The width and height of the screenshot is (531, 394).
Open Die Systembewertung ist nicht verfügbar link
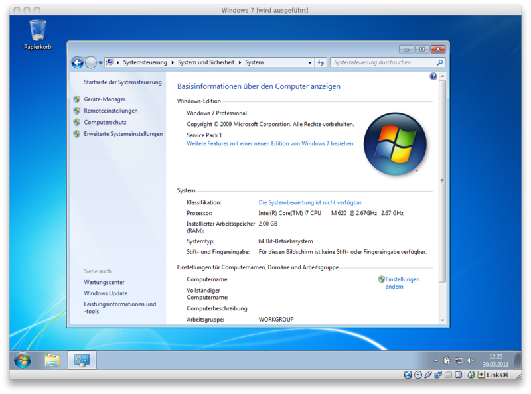pyautogui.click(x=311, y=202)
